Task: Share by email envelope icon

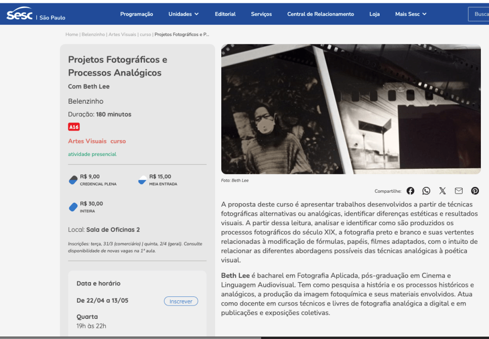Action: (459, 191)
